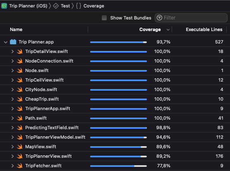
Task: Click the Coverage curly braces icon
Action: (x=79, y=6)
